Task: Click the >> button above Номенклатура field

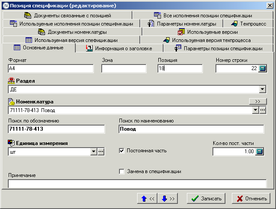Action: (x=258, y=102)
